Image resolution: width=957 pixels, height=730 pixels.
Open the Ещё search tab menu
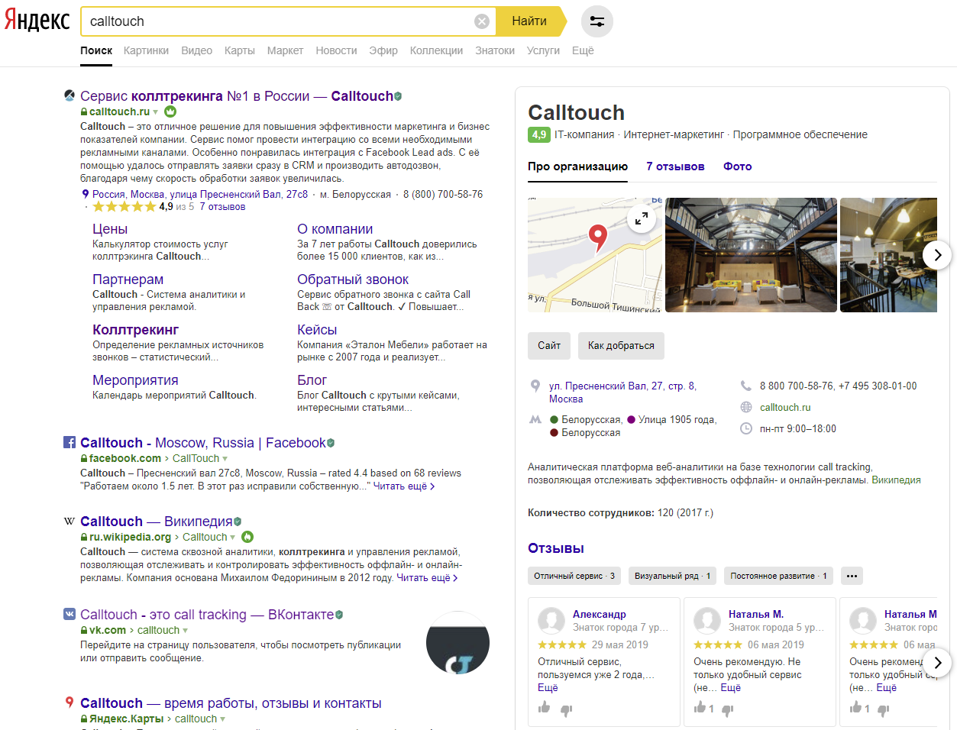[x=583, y=50]
